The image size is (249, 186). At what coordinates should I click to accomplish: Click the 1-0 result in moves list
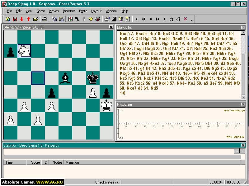tap(123, 93)
